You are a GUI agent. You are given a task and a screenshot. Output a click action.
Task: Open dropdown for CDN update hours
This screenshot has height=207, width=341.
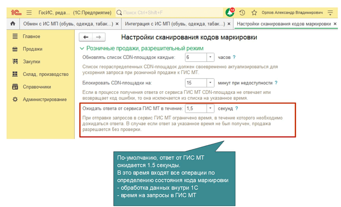click(x=210, y=57)
